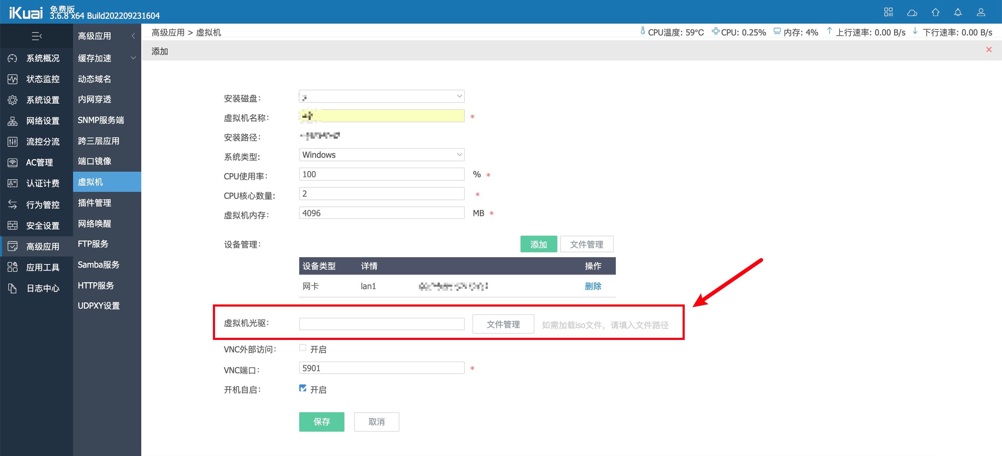Click the 内存 memory status icon
Viewport: 1002px width, 456px height.
[x=777, y=31]
